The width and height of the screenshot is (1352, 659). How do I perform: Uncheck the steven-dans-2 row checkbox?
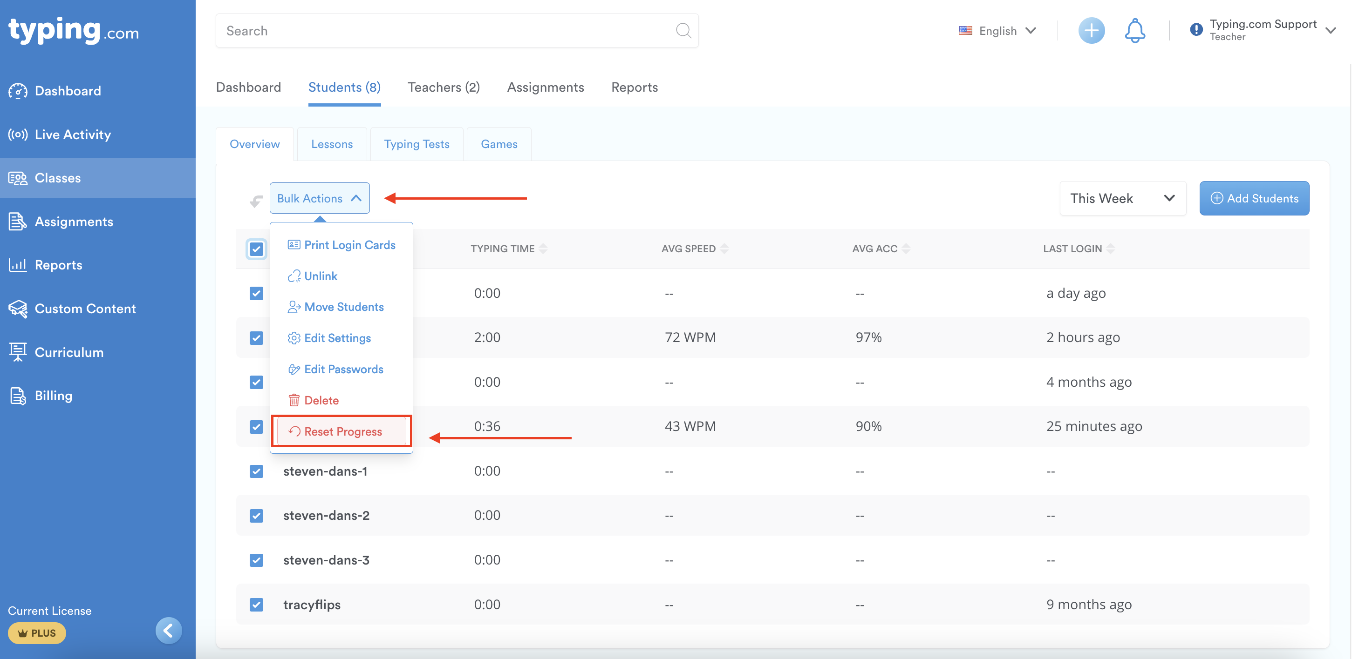[256, 516]
